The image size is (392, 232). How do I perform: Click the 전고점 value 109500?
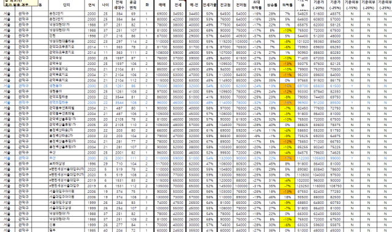click(225, 64)
